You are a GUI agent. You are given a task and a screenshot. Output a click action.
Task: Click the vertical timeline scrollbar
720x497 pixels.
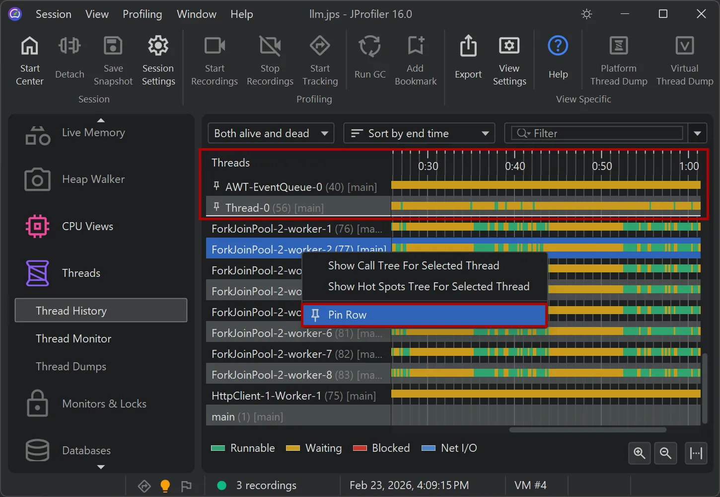pos(705,388)
